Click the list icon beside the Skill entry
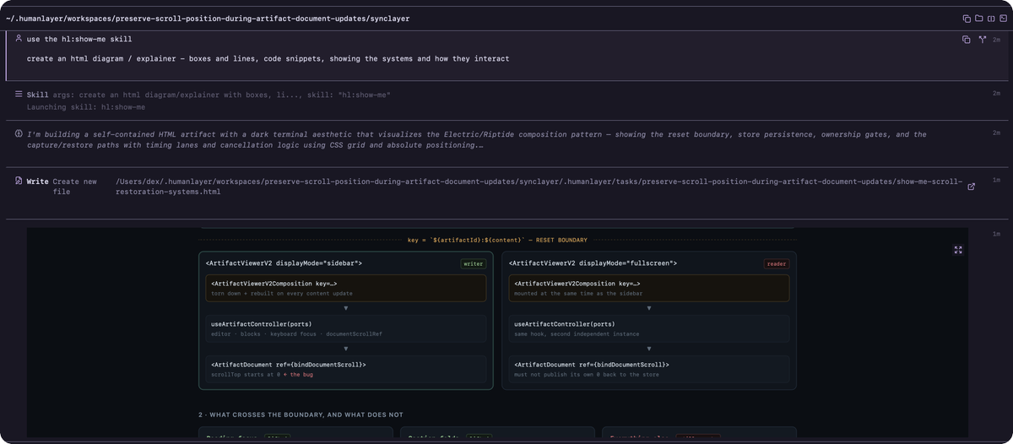The height and width of the screenshot is (444, 1013). (19, 95)
